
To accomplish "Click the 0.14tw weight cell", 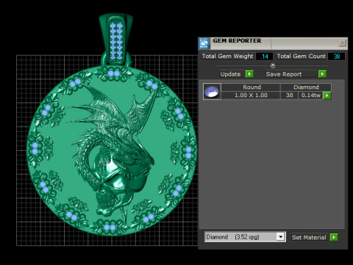I will tap(310, 95).
